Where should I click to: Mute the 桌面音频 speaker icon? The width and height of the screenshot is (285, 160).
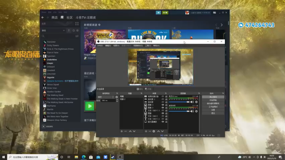(x=192, y=111)
